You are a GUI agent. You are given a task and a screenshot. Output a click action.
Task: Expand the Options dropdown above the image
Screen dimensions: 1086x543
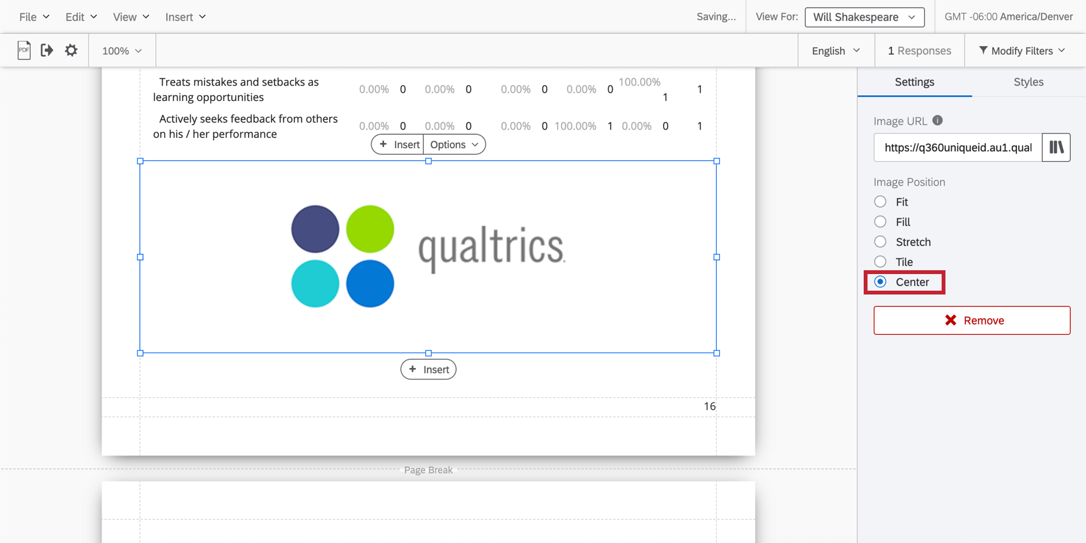point(454,144)
